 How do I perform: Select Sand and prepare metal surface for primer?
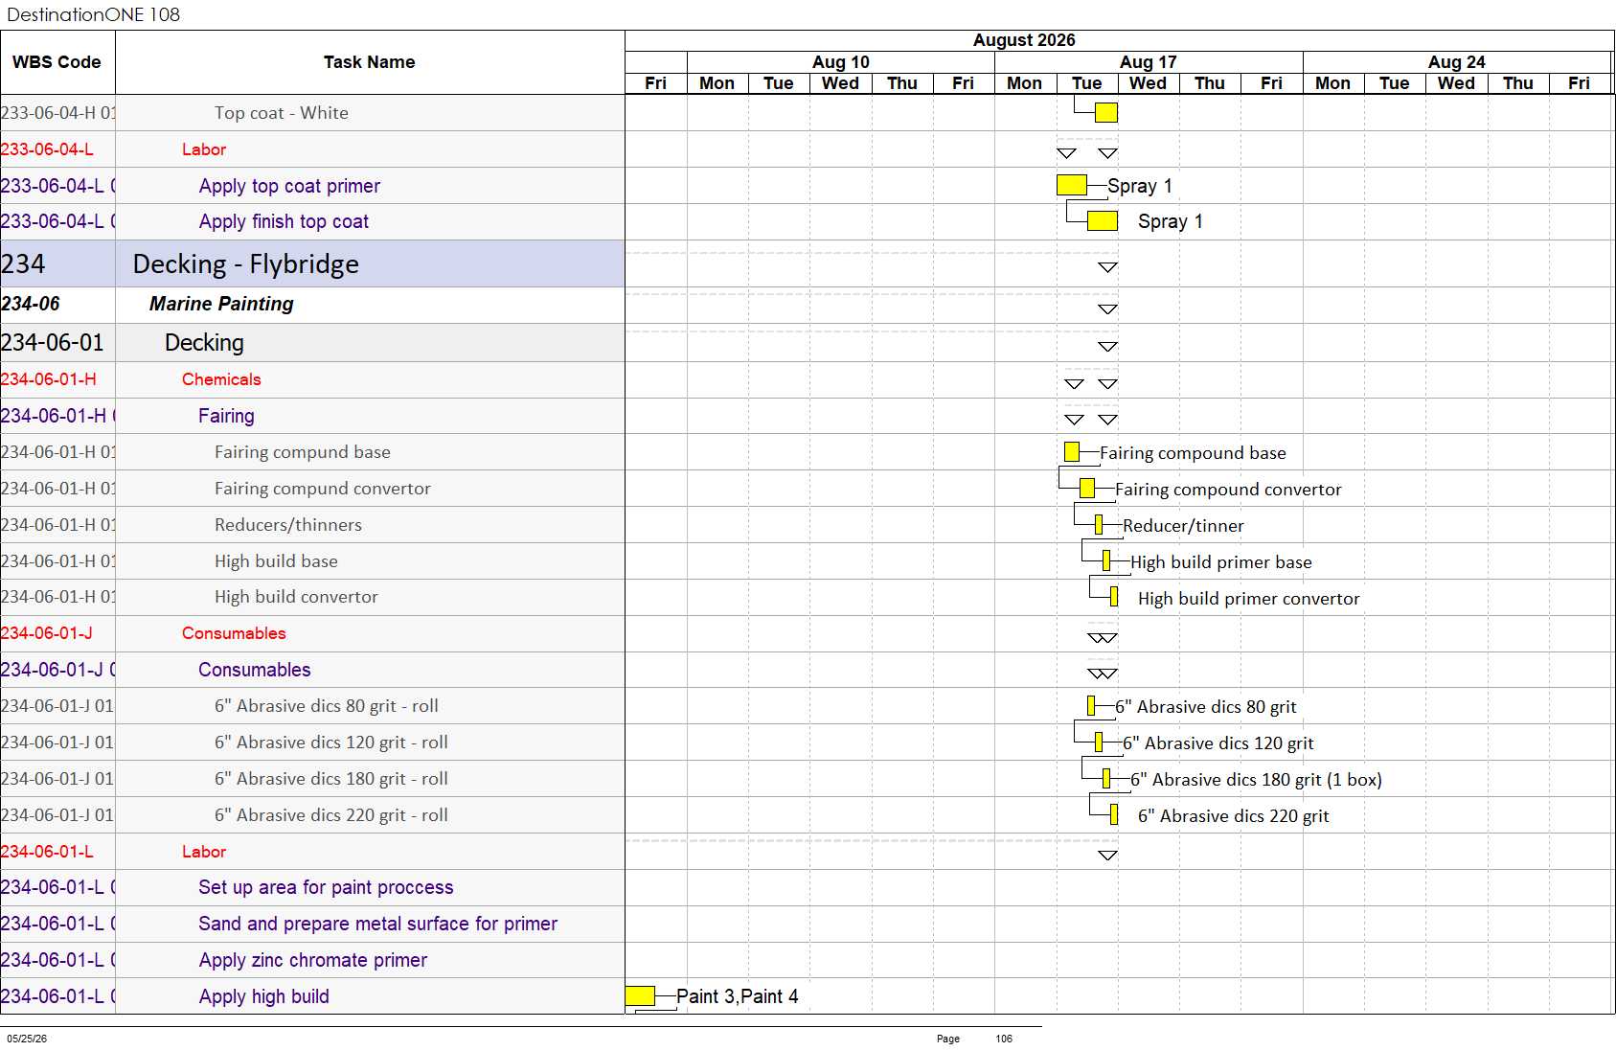click(x=377, y=924)
